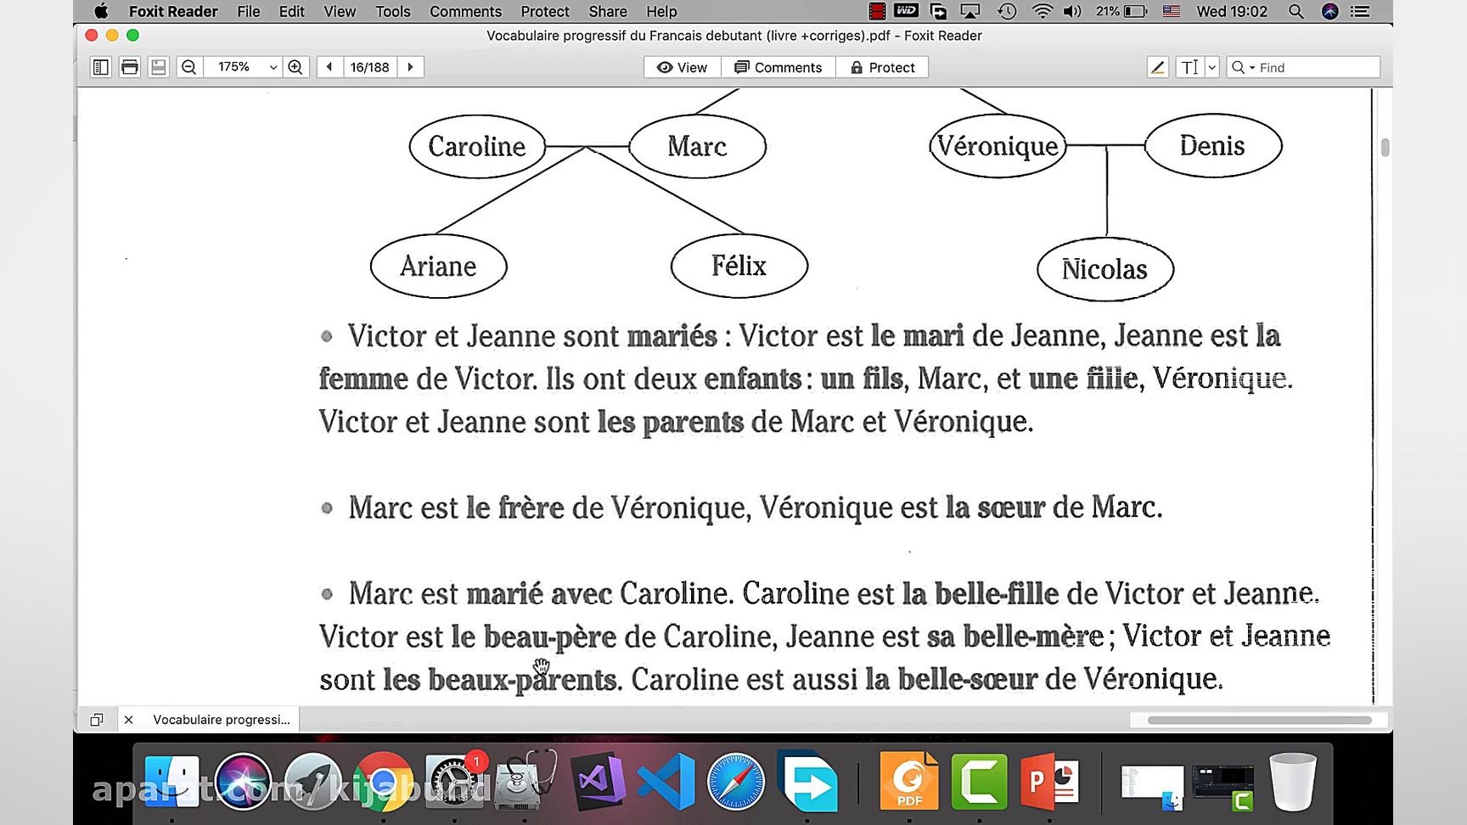Image resolution: width=1467 pixels, height=825 pixels.
Task: Open purple Visual Studio in the Dock
Action: [597, 782]
